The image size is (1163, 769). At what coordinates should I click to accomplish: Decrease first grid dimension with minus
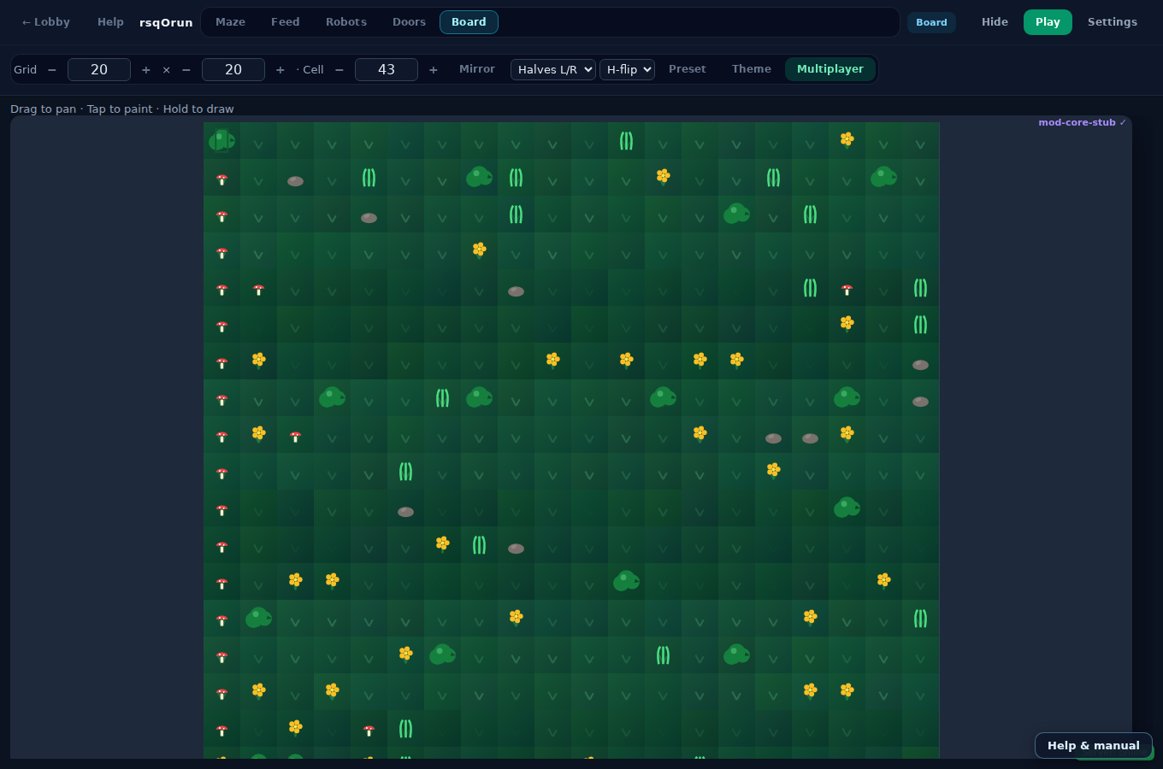click(x=52, y=69)
